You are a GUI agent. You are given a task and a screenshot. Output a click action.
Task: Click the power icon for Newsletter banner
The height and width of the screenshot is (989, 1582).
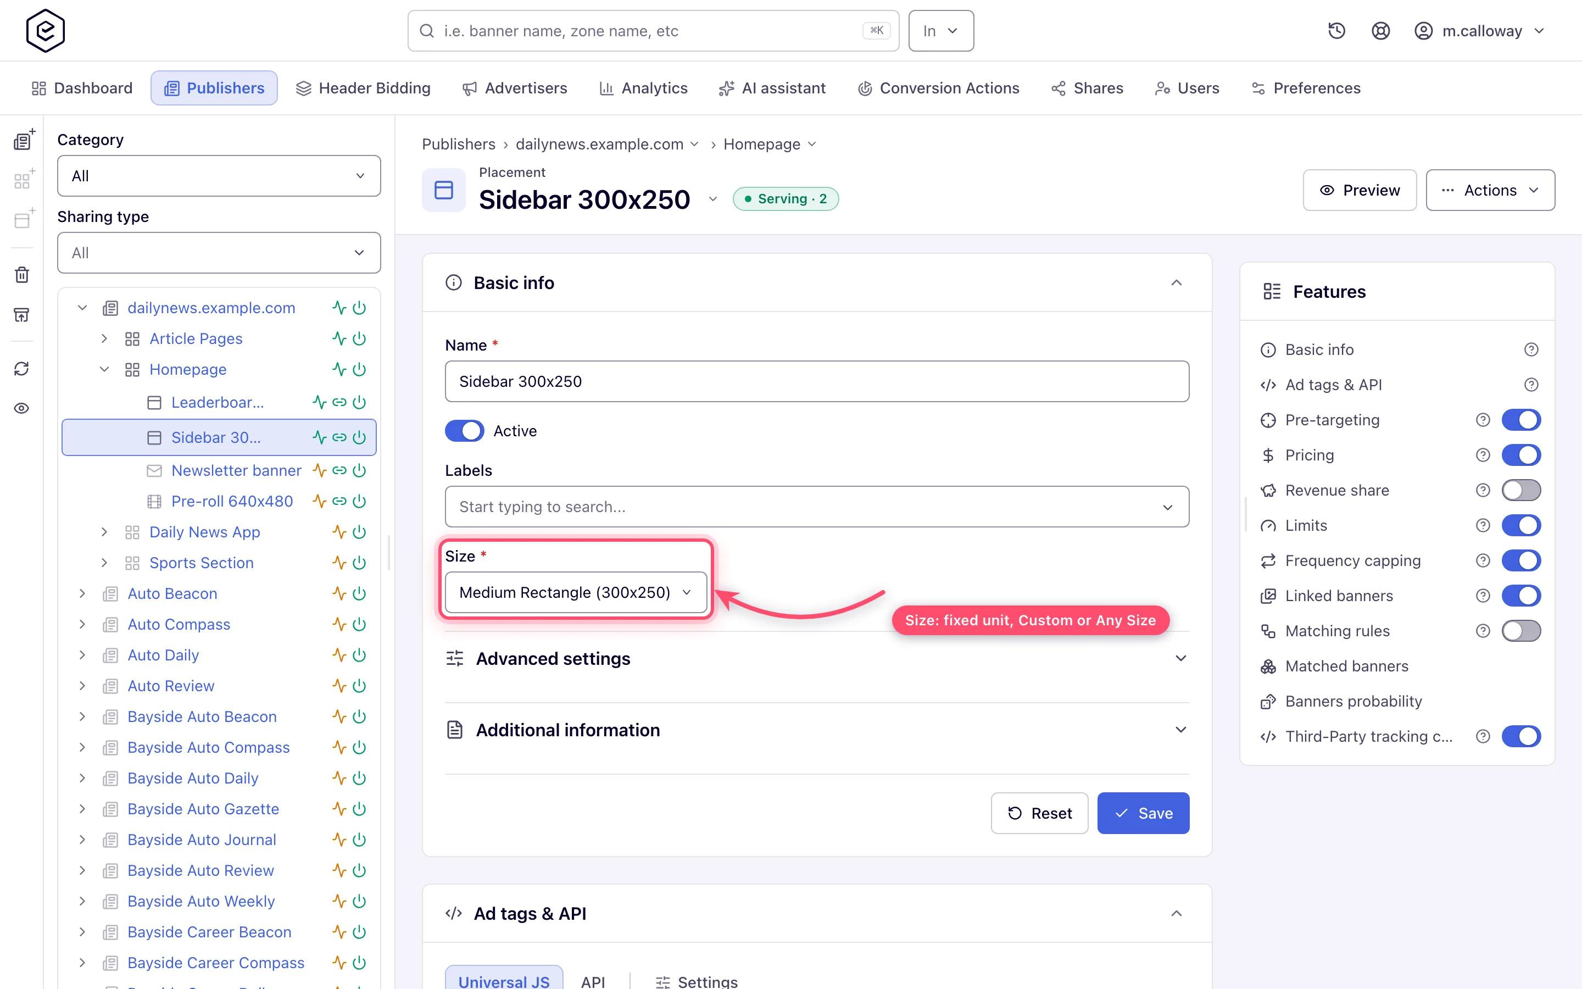(x=360, y=470)
